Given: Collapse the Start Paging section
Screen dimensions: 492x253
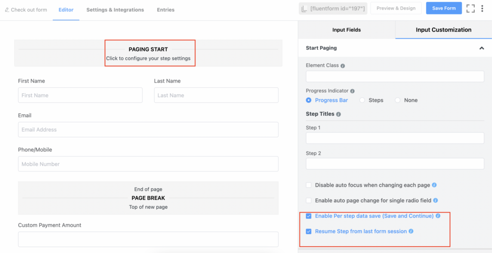Looking at the screenshot, I should click(481, 48).
